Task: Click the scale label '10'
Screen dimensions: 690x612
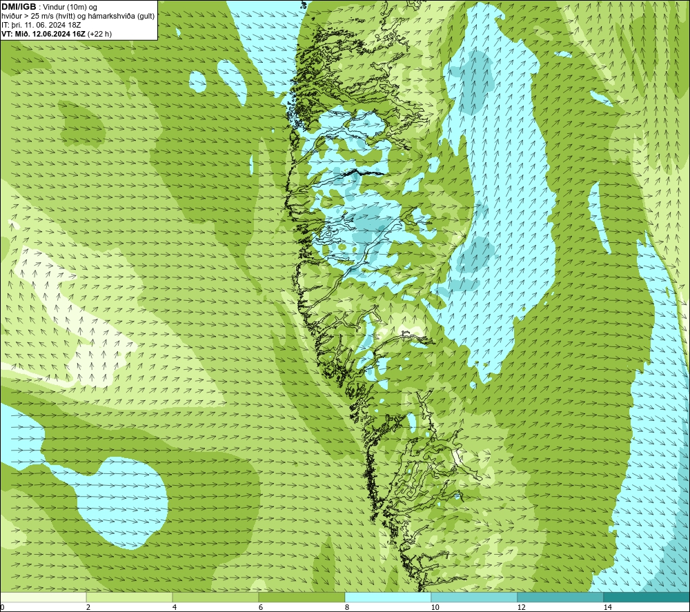Action: pos(435,607)
